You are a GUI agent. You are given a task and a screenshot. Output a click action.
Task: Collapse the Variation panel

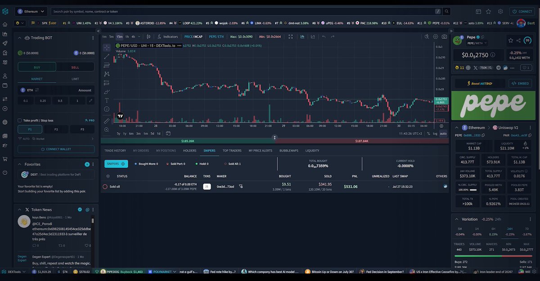tap(457, 219)
